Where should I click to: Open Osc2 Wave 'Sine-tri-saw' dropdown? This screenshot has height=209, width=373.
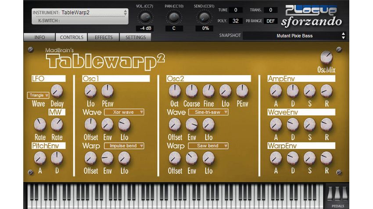click(x=208, y=112)
